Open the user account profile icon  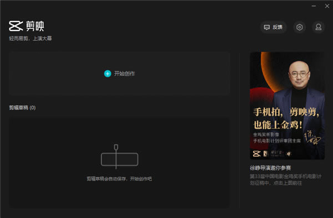pos(318,27)
